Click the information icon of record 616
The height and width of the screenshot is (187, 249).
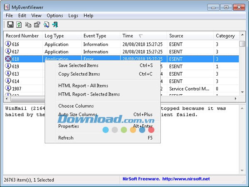[8, 44]
